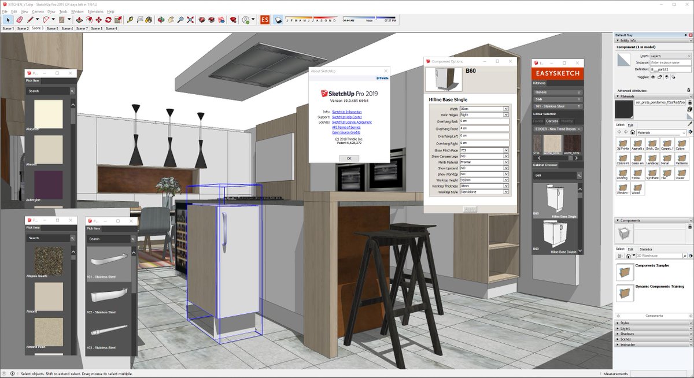
Task: Click the search icon in Cabinet Chooser
Action: 579,175
